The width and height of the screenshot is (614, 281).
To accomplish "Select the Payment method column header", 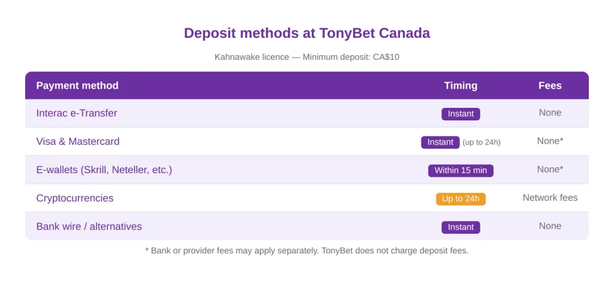I will 77,85.
